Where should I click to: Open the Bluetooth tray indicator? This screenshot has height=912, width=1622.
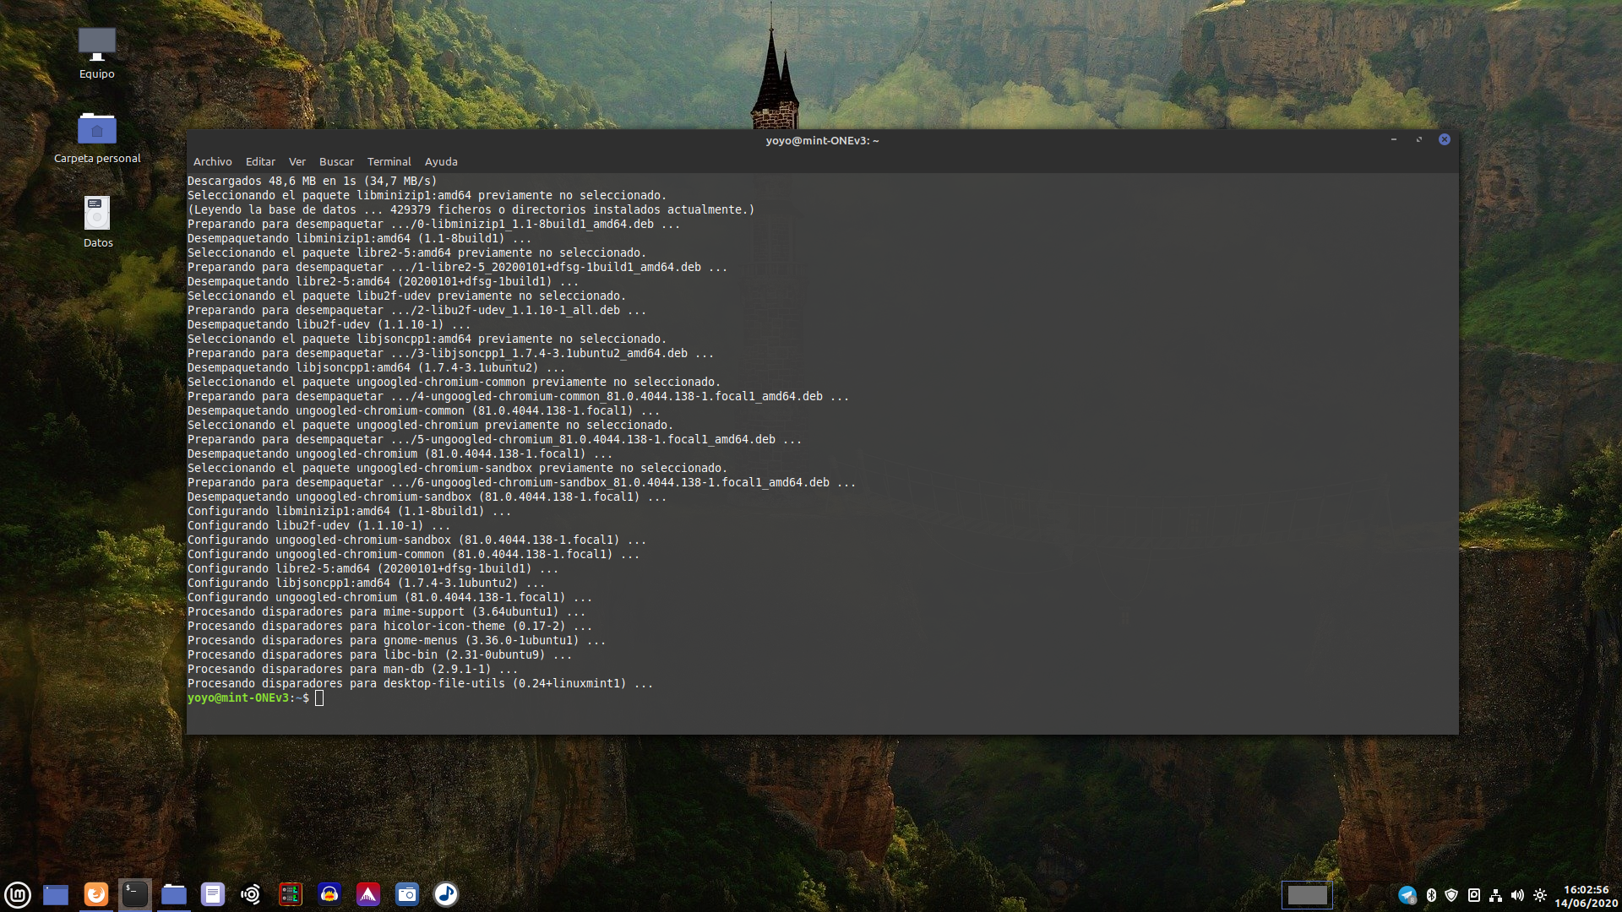[1431, 895]
